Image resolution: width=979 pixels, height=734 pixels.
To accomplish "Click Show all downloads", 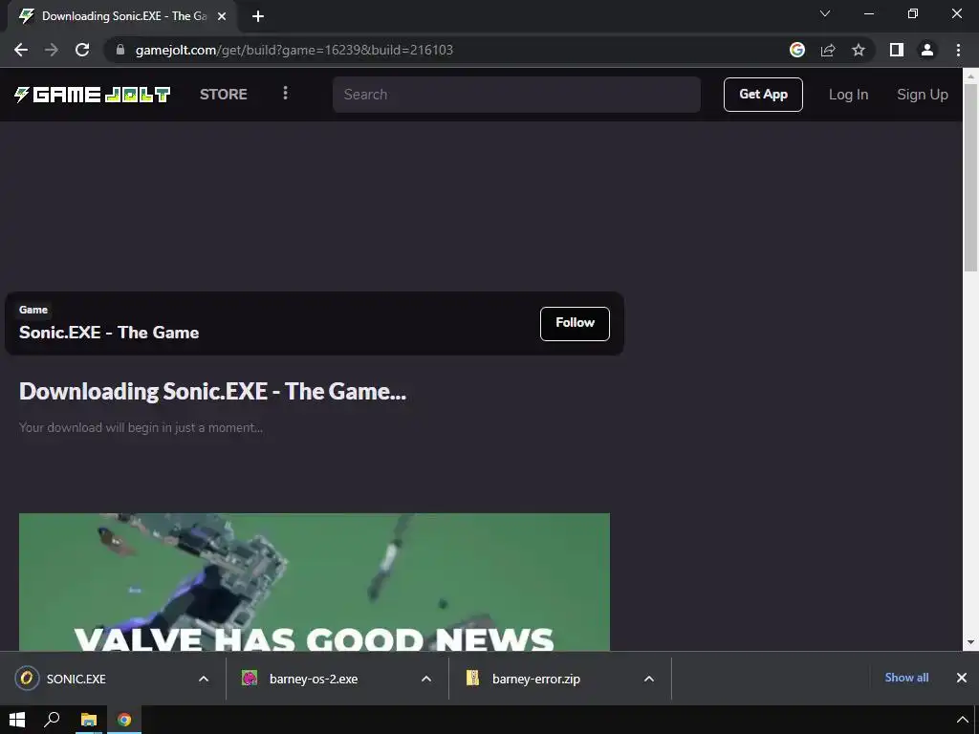I will tap(906, 678).
